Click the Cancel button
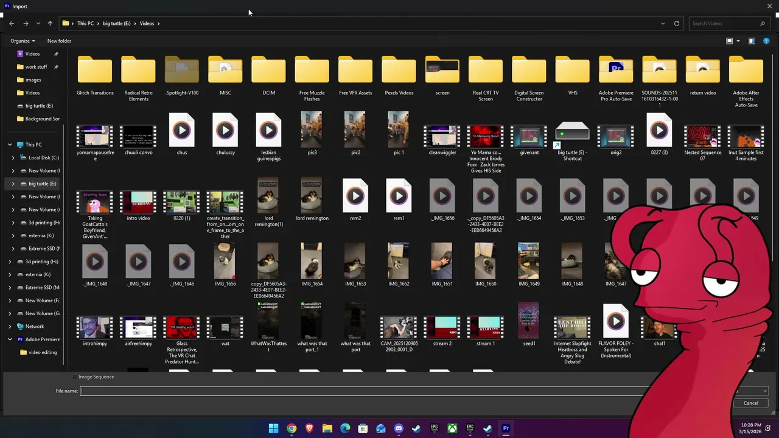This screenshot has width=779, height=438. click(x=751, y=403)
